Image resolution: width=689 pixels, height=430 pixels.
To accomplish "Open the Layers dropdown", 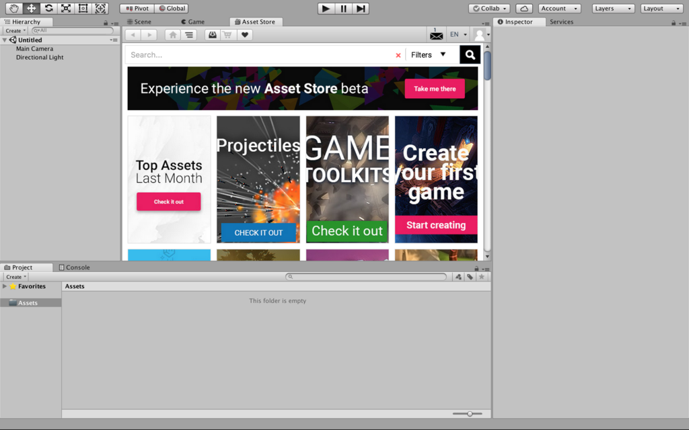I will point(614,8).
